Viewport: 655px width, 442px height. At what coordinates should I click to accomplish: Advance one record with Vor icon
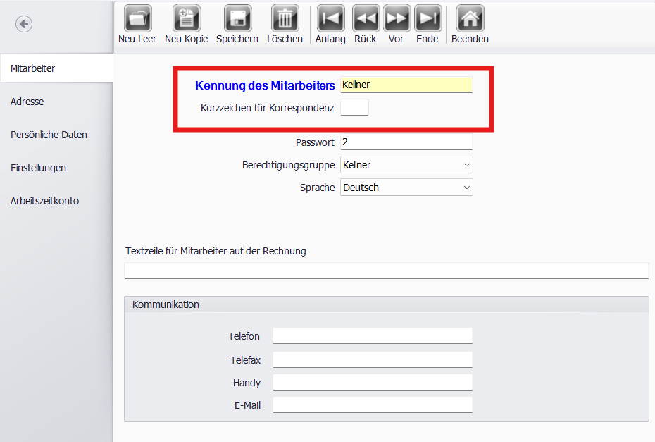397,18
